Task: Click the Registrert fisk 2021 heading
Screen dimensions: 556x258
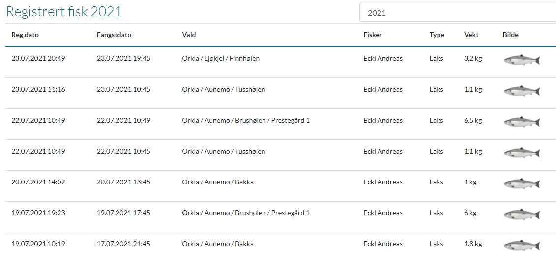Action: pyautogui.click(x=64, y=12)
